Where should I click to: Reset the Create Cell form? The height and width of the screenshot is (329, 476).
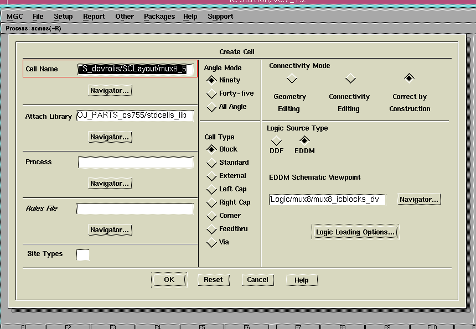(213, 280)
